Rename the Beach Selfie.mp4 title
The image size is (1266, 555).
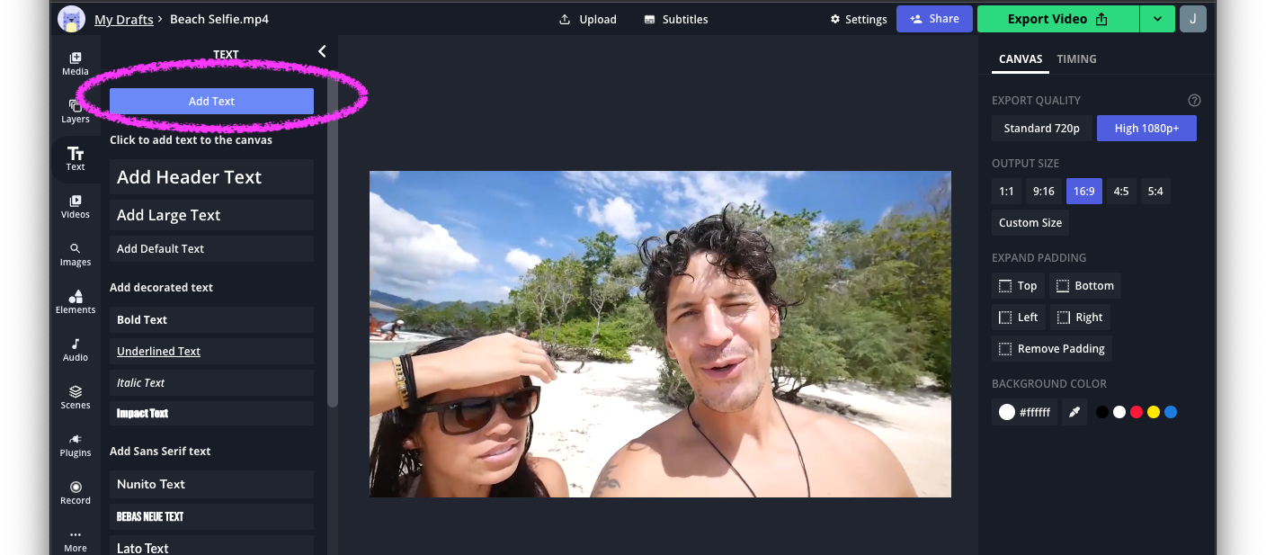coord(219,19)
